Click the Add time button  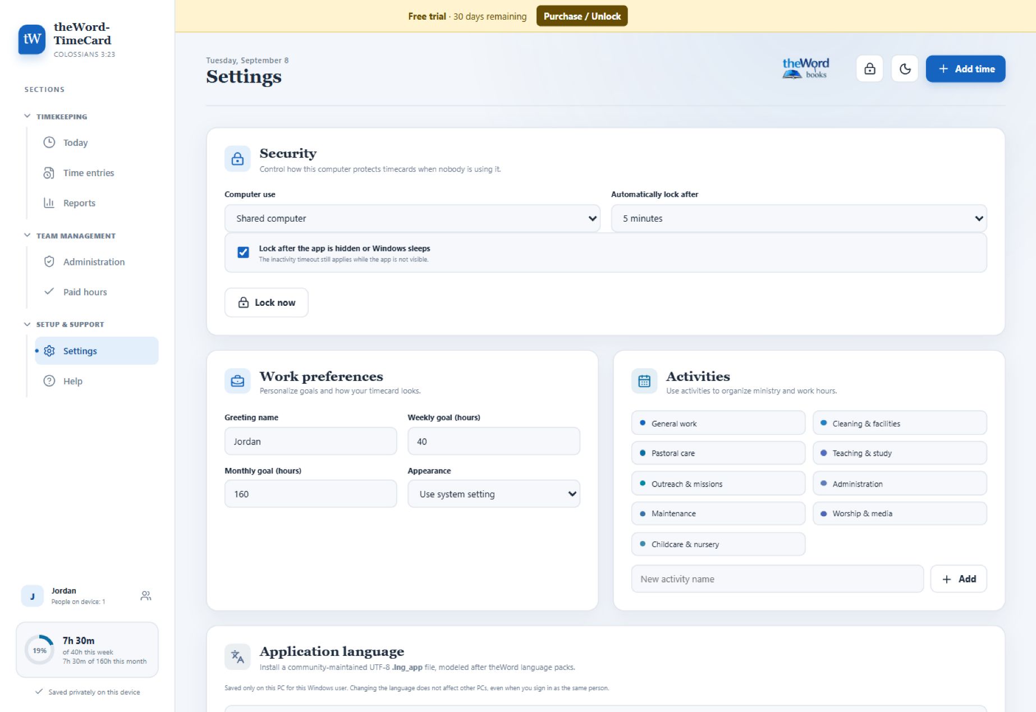[x=965, y=69]
